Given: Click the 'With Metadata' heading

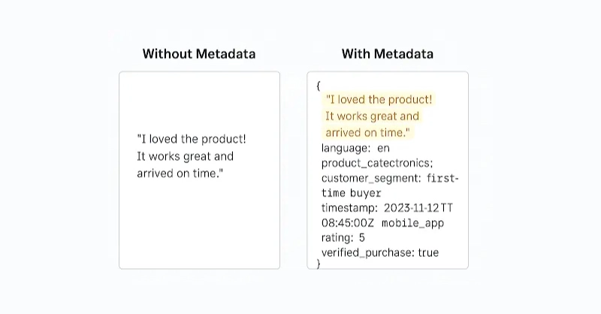Looking at the screenshot, I should click(387, 54).
